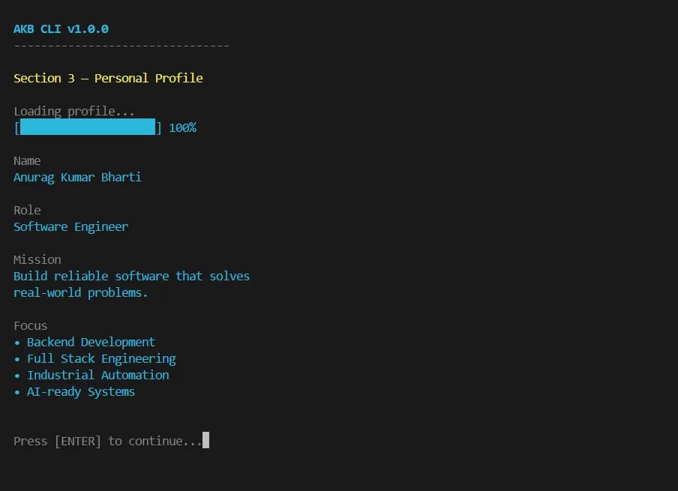Image resolution: width=678 pixels, height=491 pixels.
Task: Select the 'AI-ready Systems' focus item
Action: (x=81, y=392)
